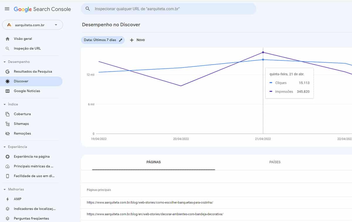Open the hamburger navigation menu
The image size is (352, 222).
click(x=7, y=8)
